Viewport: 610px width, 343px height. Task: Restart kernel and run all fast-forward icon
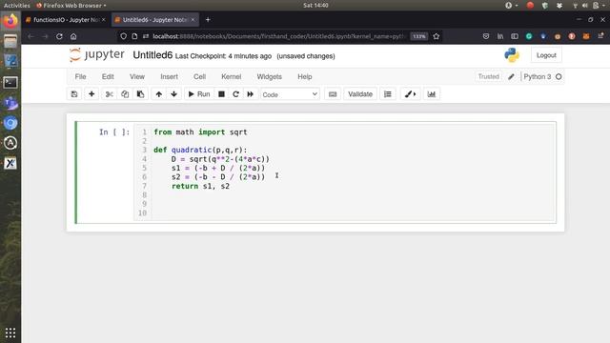pyautogui.click(x=250, y=94)
